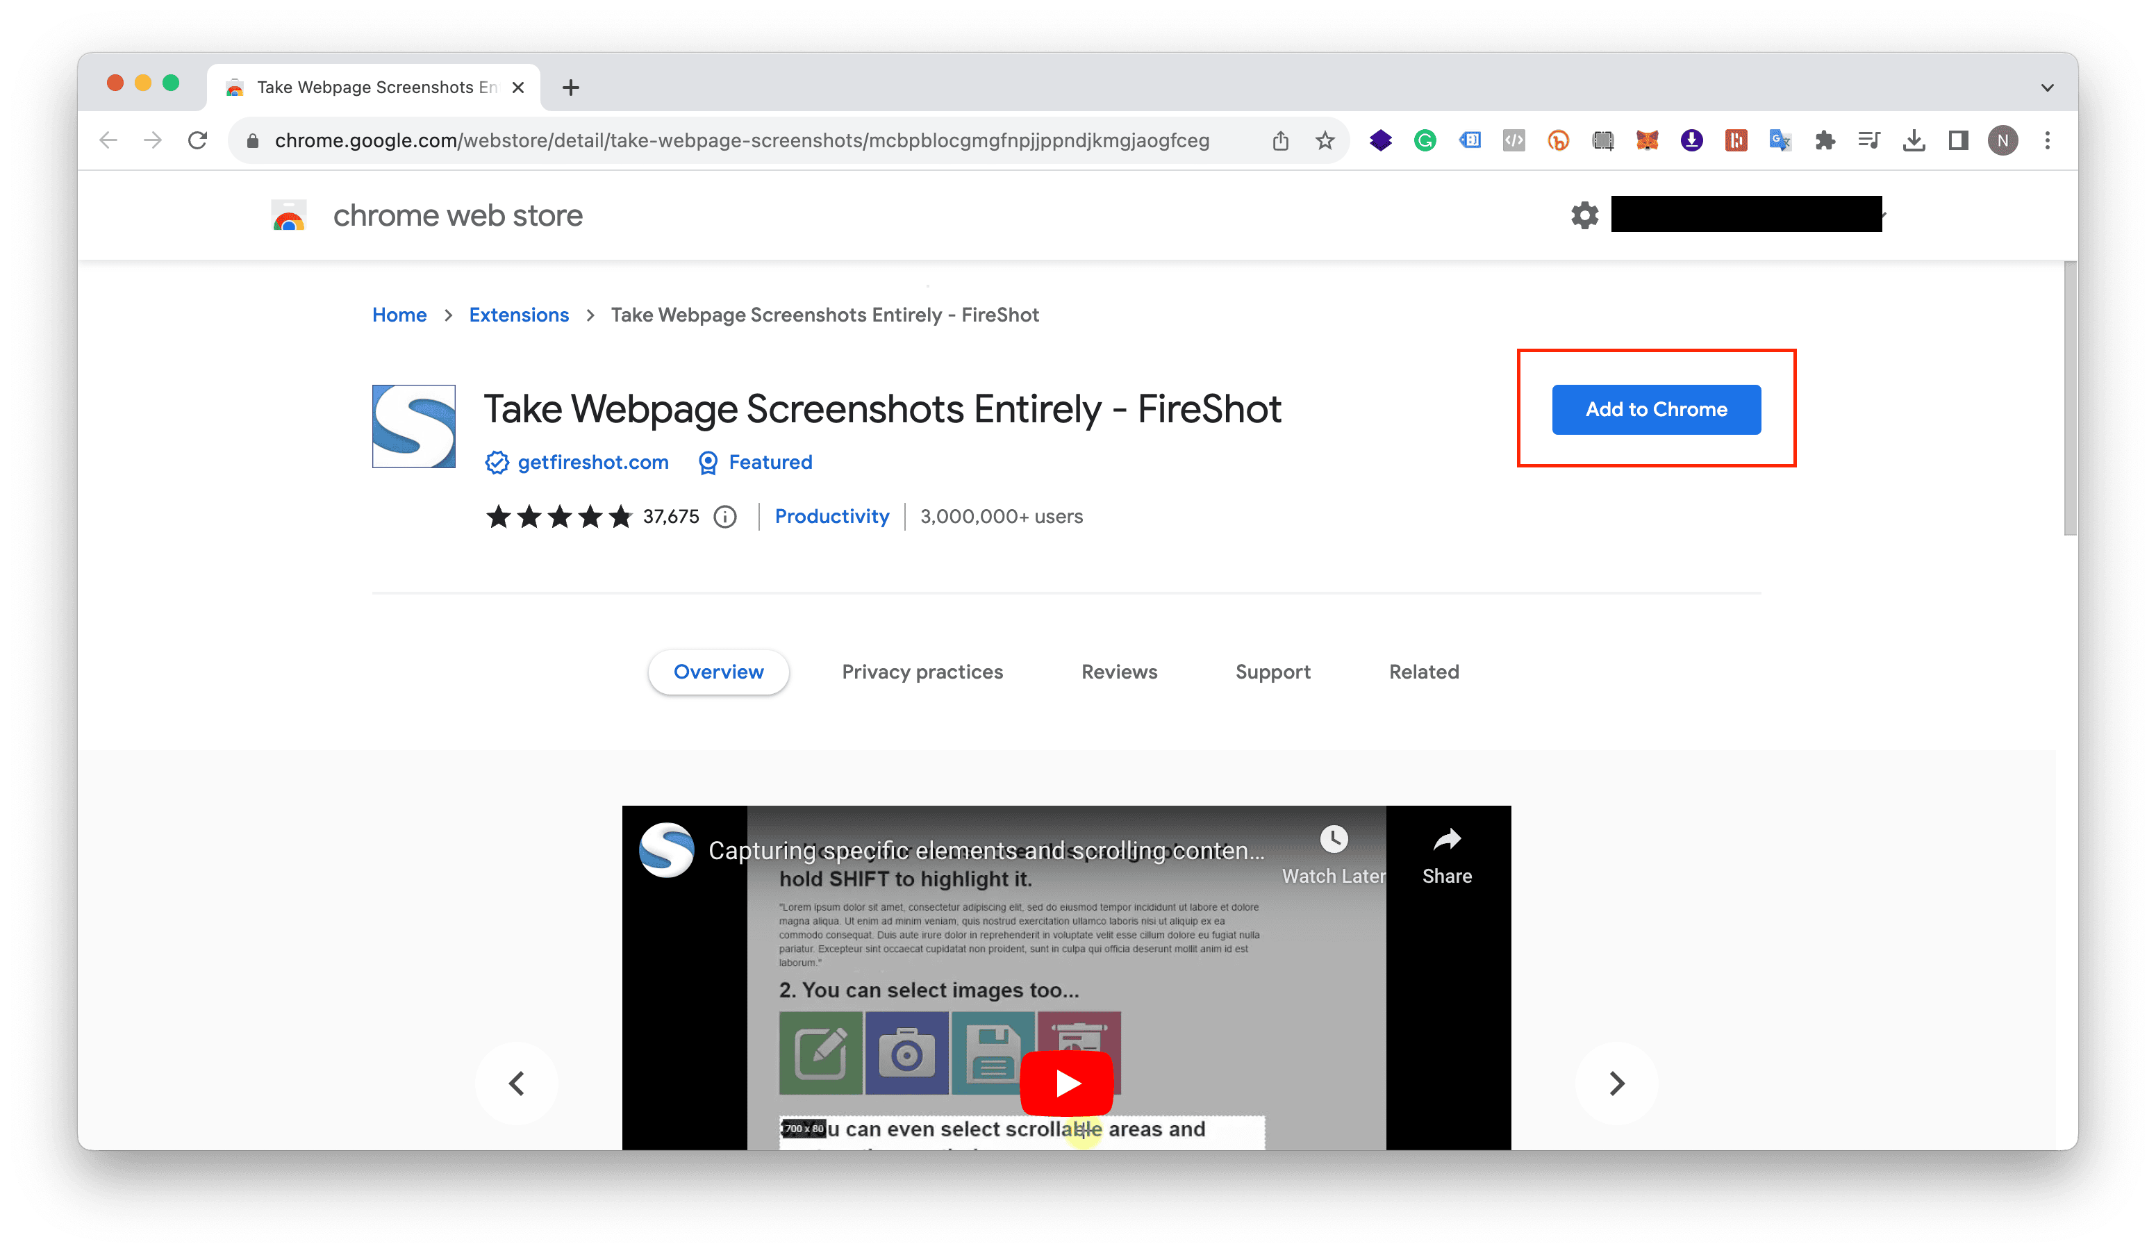Click the address bar URL
The height and width of the screenshot is (1253, 2156).
[x=741, y=140]
